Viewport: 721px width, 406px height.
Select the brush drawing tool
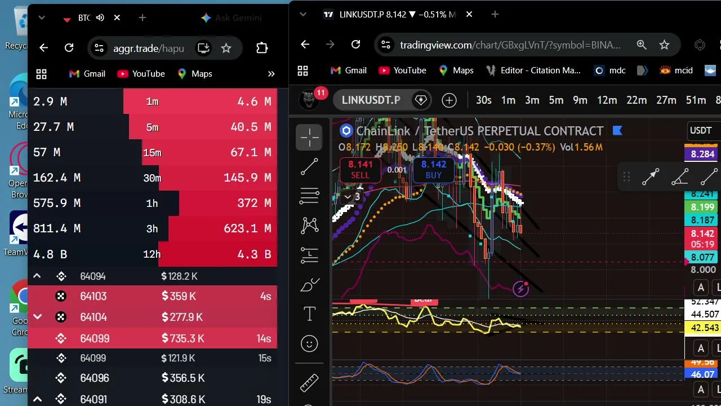(x=309, y=285)
